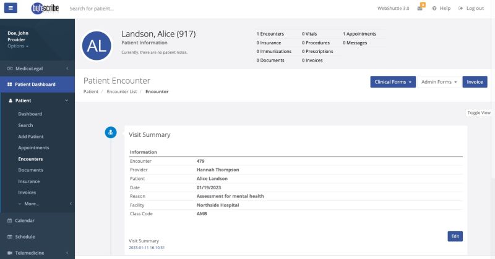Screen dimensions: 495x259
Task: Log out of the application
Action: point(471,9)
